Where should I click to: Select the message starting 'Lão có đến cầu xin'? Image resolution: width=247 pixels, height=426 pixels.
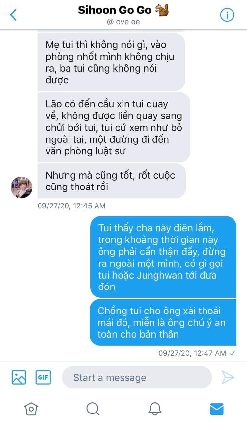(114, 127)
